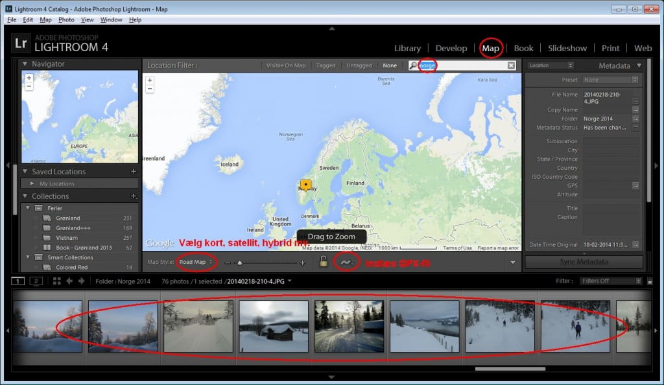Open toolbar content dropdown arrow
664x385 pixels.
tap(513, 262)
